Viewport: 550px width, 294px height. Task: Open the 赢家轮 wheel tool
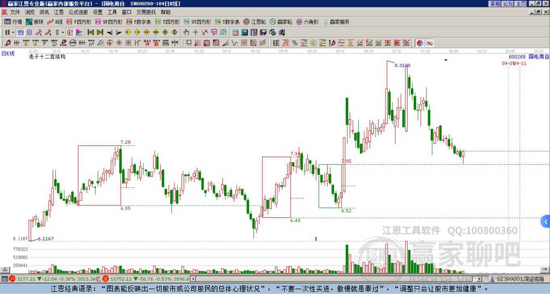point(281,21)
